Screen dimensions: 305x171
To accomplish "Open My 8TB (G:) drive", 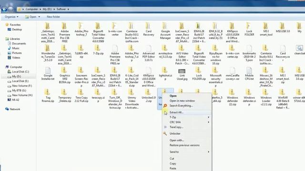I will (19, 90).
